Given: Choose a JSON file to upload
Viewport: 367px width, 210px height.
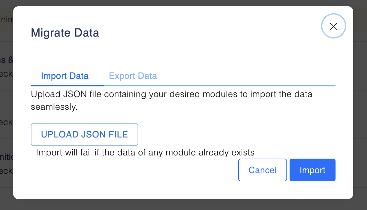Looking at the screenshot, I should 84,135.
